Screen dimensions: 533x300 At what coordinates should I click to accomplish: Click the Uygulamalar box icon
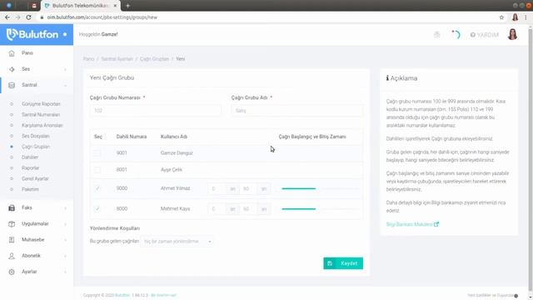coord(12,224)
